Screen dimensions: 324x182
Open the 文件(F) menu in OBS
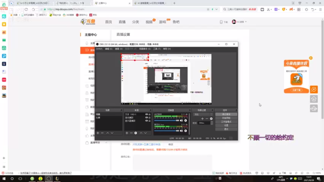tap(99, 49)
